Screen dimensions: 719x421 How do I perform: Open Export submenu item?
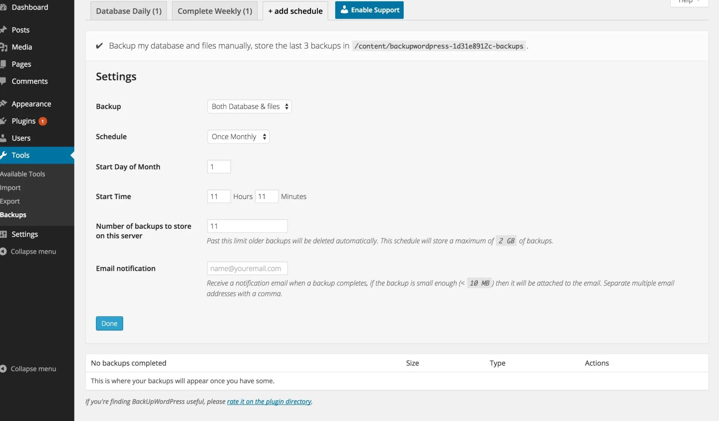point(10,201)
